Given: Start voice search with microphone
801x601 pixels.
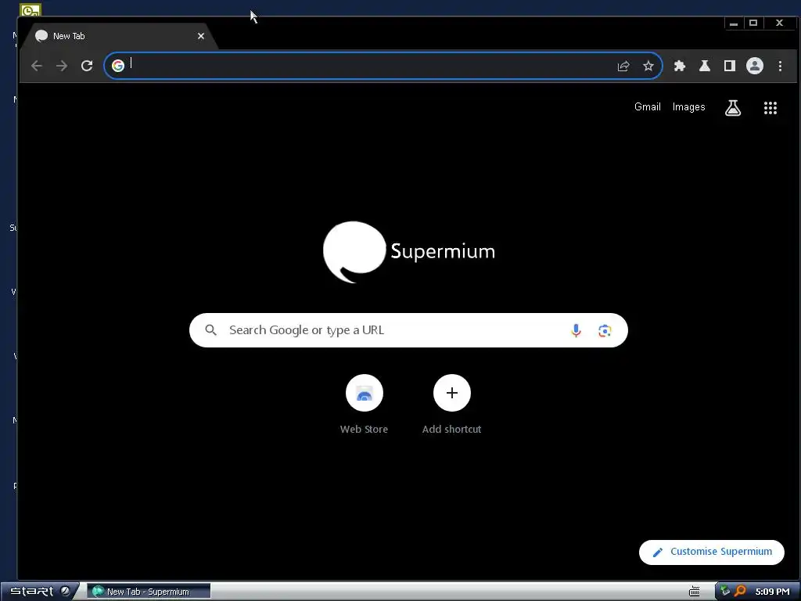Looking at the screenshot, I should [x=576, y=331].
